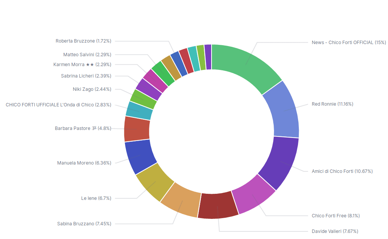The height and width of the screenshot is (239, 388).
Task: Select the teal CHICO FORTI UFFICIALE segment
Action: click(x=139, y=111)
